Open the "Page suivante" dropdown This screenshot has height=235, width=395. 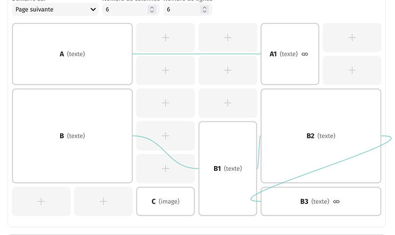coord(55,9)
